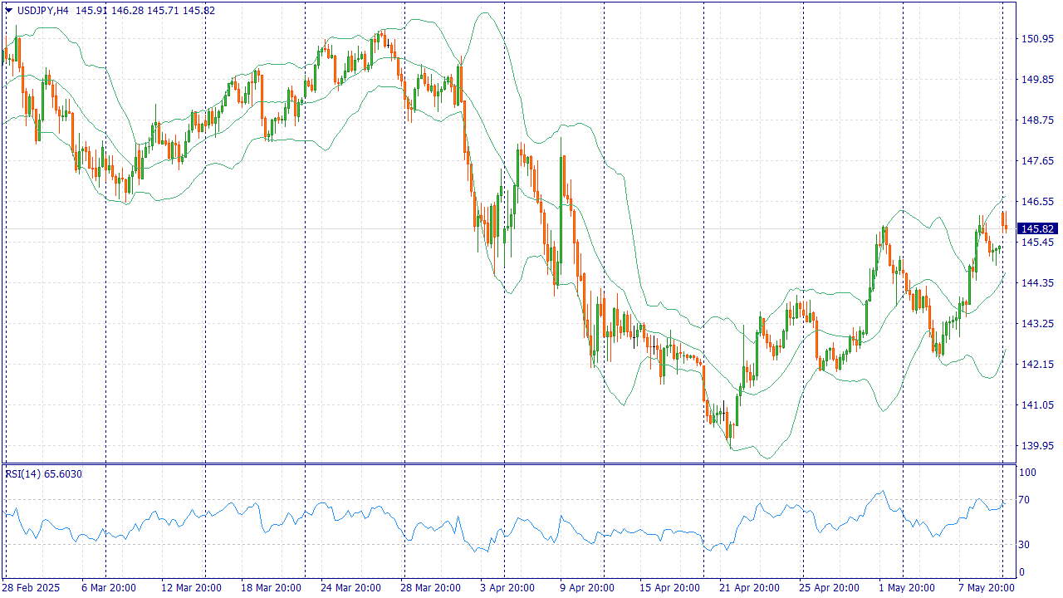Screen dimensions: 1063x598
Task: Click the RSI overbought level 70 label
Action: click(1025, 500)
